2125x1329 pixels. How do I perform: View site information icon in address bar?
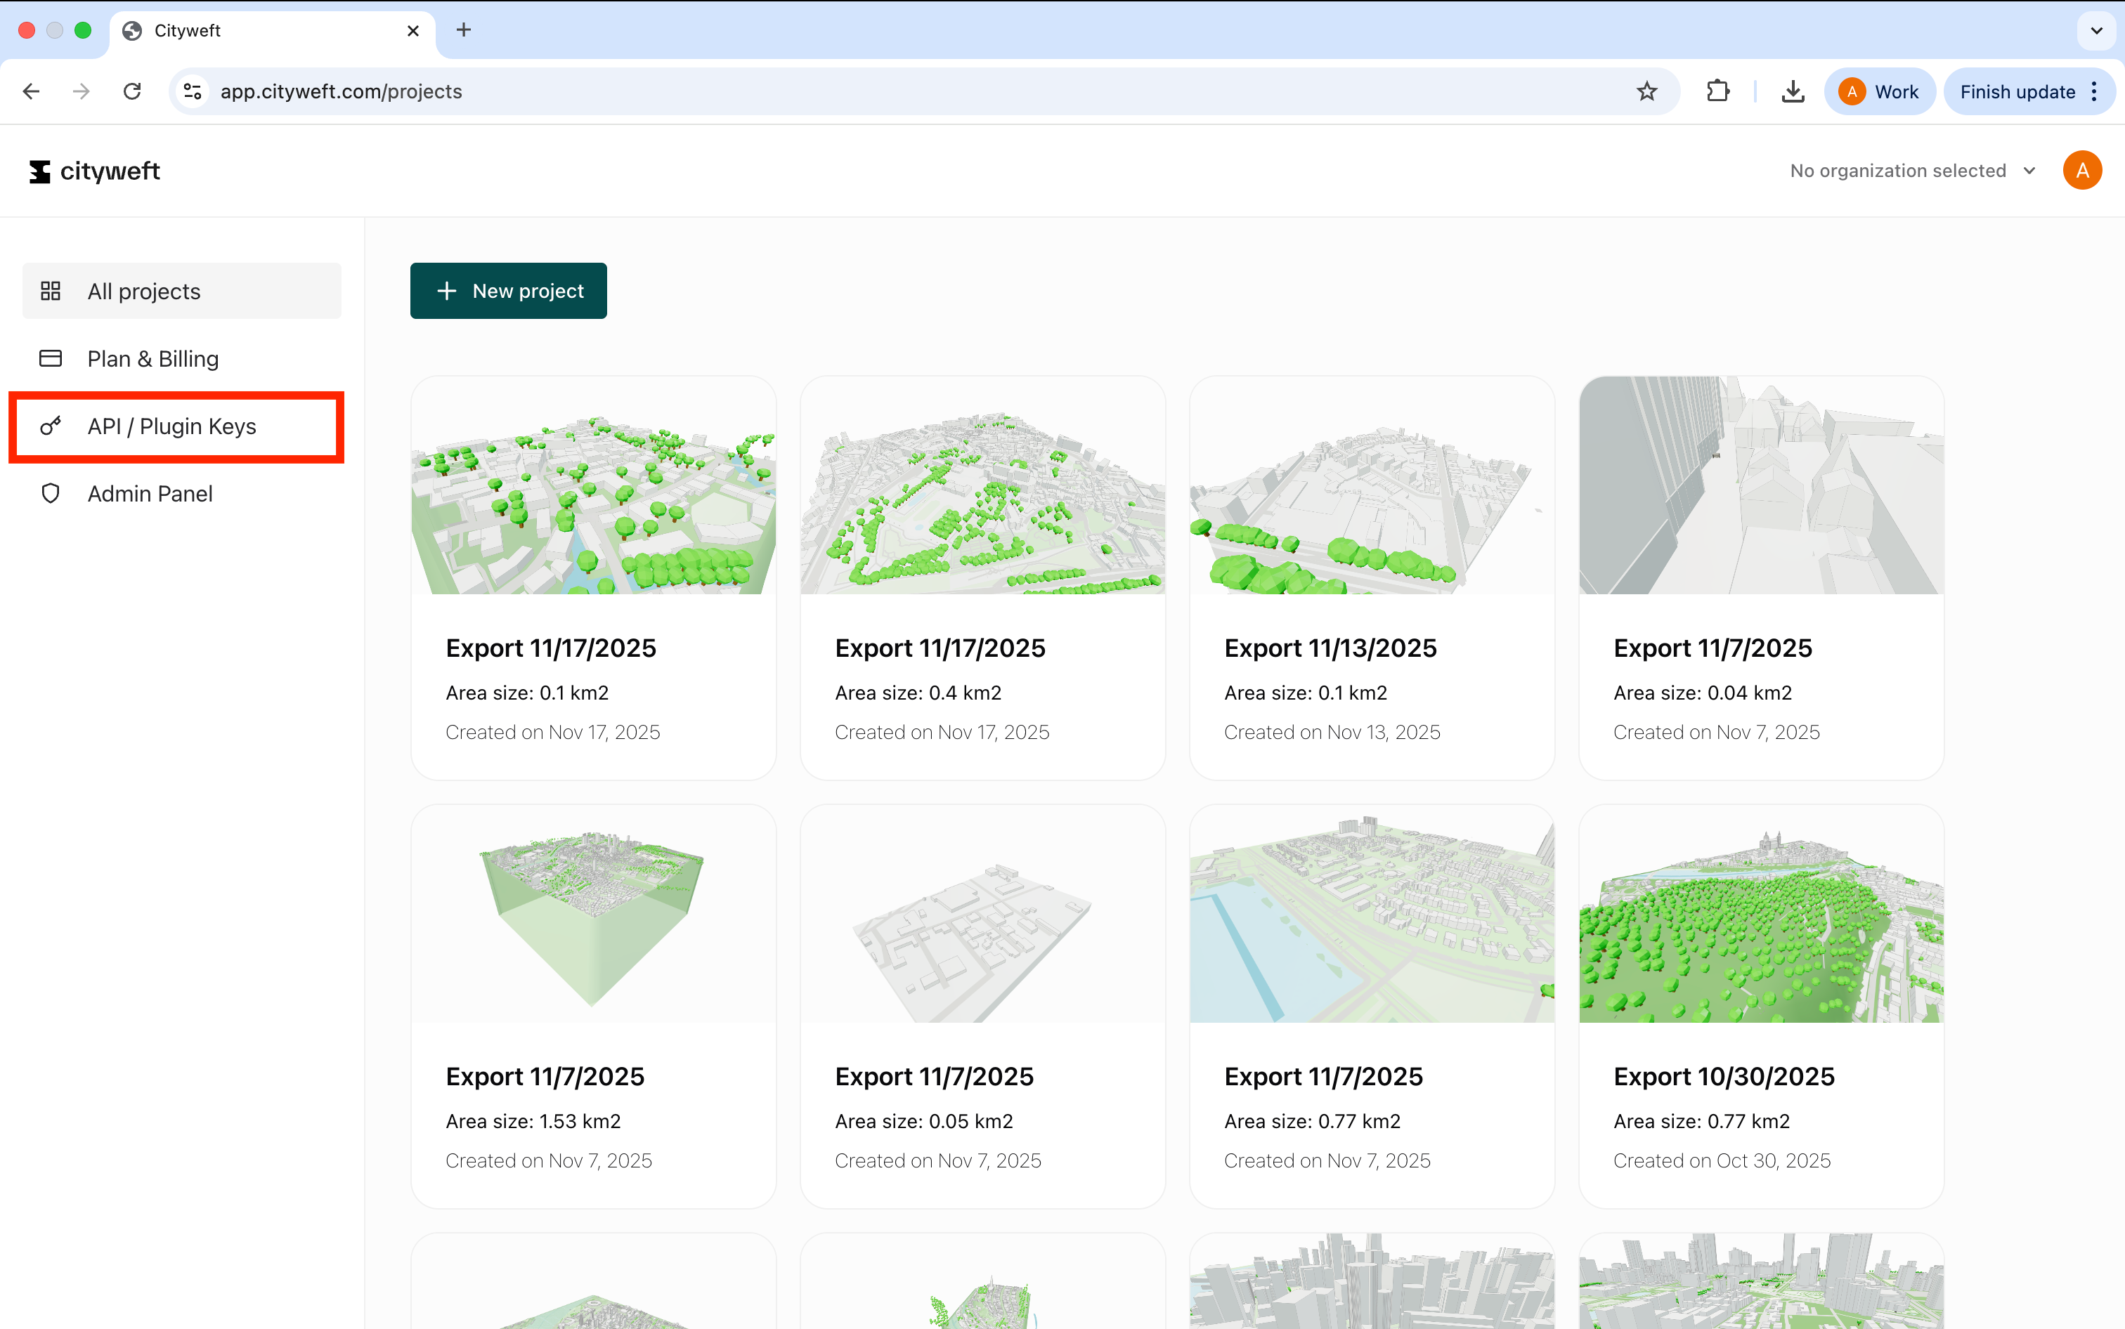(193, 91)
